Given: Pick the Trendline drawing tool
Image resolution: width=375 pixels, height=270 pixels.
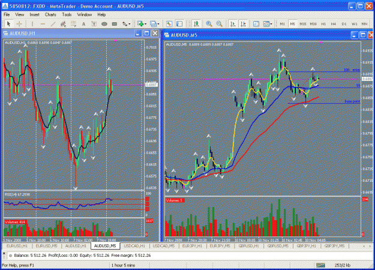Looking at the screenshot, I should tap(53, 24).
